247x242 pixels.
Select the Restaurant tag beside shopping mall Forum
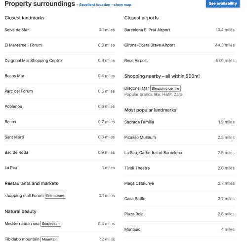tap(55, 196)
